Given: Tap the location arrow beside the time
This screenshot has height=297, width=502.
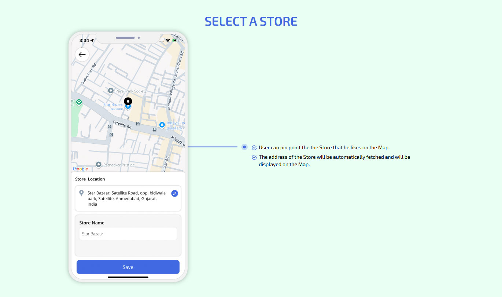Looking at the screenshot, I should tap(92, 40).
